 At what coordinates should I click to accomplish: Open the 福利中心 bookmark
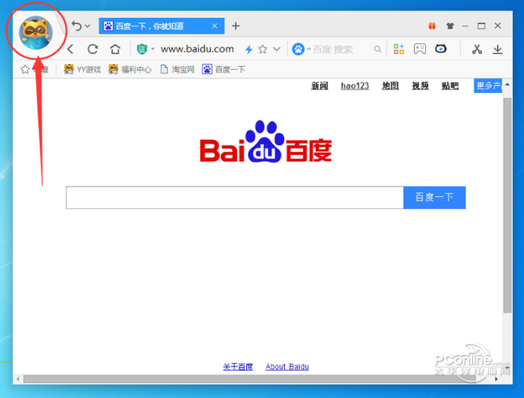point(130,69)
